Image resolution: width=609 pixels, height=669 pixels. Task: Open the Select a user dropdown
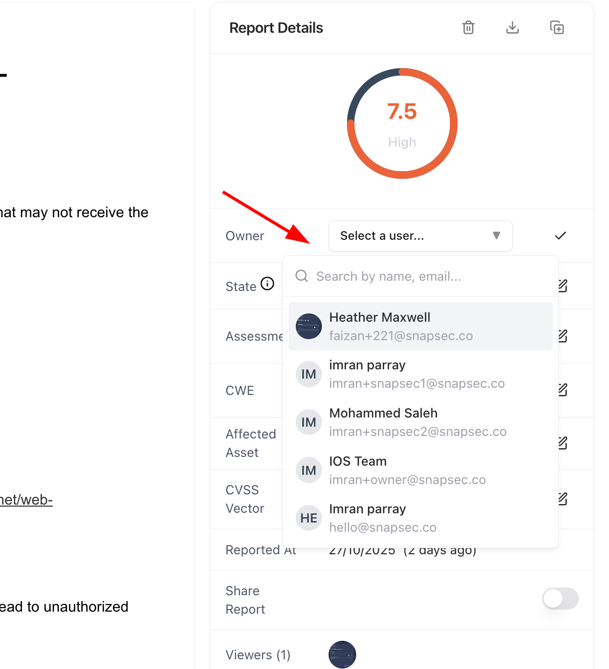click(x=420, y=236)
